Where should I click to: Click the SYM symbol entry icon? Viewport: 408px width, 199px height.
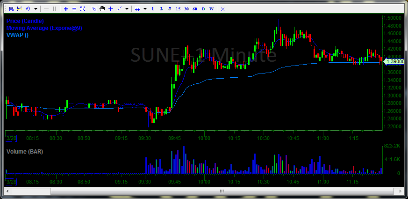click(11, 9)
